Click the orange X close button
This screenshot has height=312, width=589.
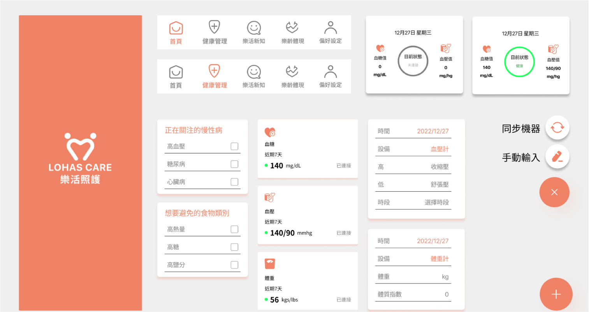554,192
